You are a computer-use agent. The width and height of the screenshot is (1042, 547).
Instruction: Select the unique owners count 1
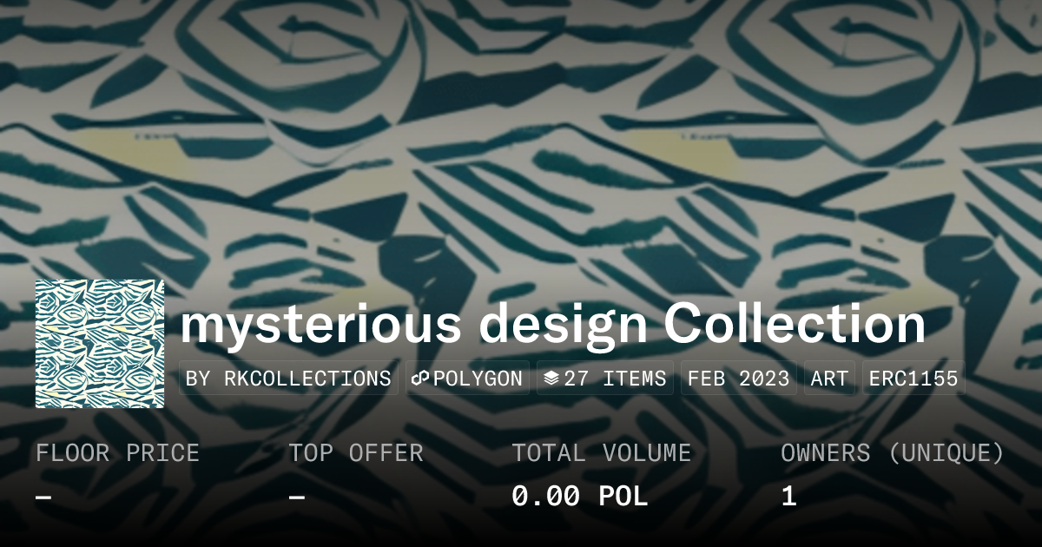pyautogui.click(x=788, y=497)
